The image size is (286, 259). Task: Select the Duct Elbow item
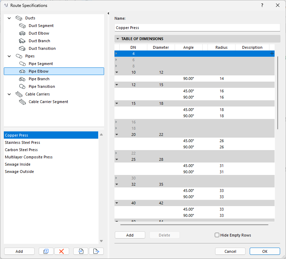39,33
